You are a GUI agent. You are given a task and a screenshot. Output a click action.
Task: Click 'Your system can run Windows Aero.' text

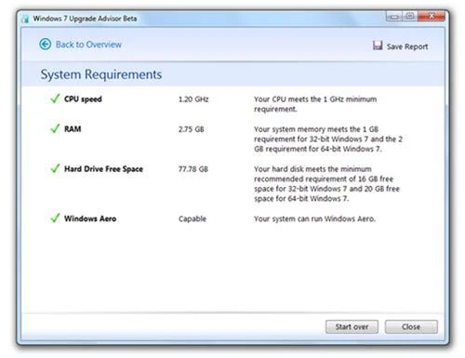(314, 219)
